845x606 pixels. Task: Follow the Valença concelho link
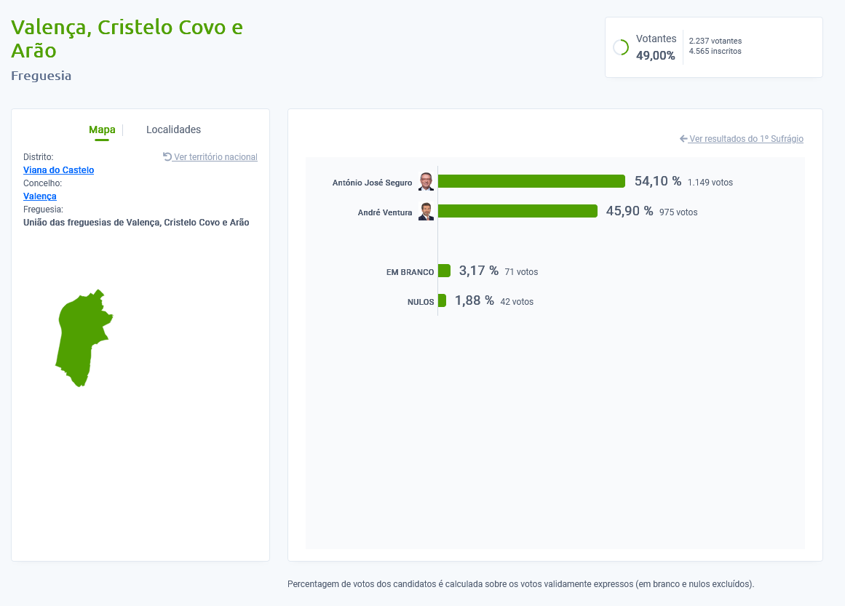pyautogui.click(x=40, y=196)
